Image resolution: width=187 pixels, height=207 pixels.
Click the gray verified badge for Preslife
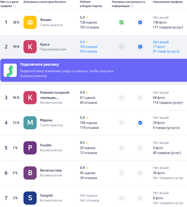pos(140,148)
